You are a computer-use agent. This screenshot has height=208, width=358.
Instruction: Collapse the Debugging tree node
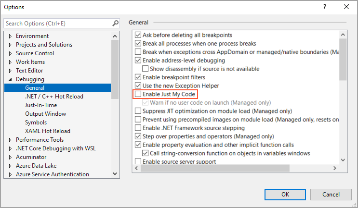(11, 79)
